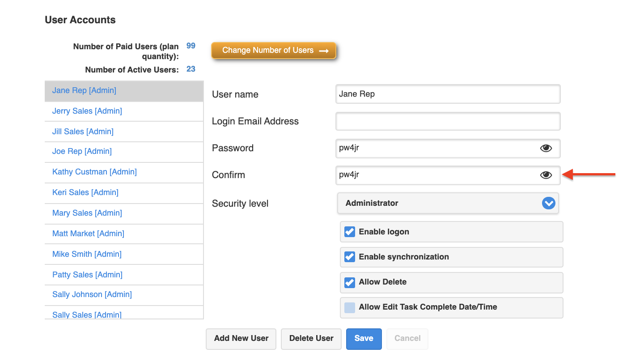Save the user account changes
627x357 pixels.
(364, 339)
